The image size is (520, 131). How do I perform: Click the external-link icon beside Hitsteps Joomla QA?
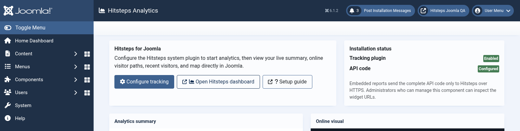pyautogui.click(x=423, y=11)
